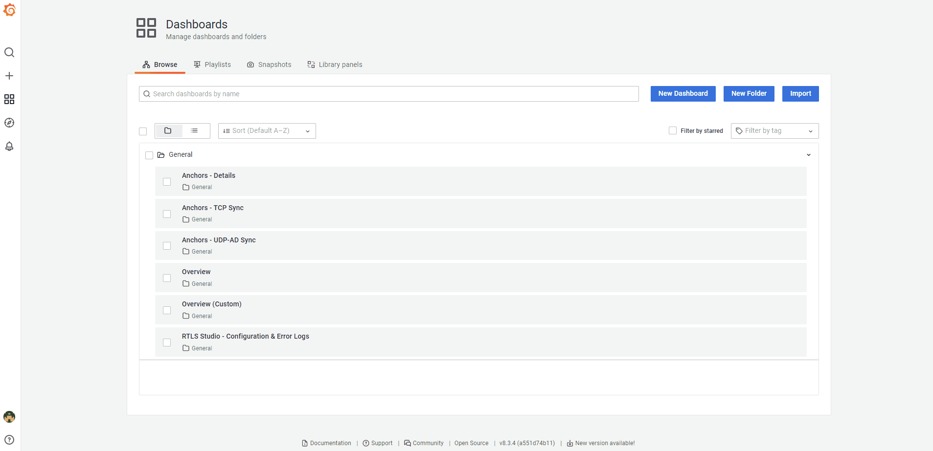Click the v8.3.4 version link
The height and width of the screenshot is (451, 933).
click(x=527, y=443)
